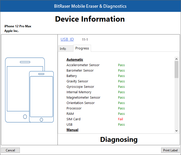Image resolution: width=181 pixels, height=155 pixels.
Task: Click the Apple Inc. manufacturer label
Action: coord(11,31)
